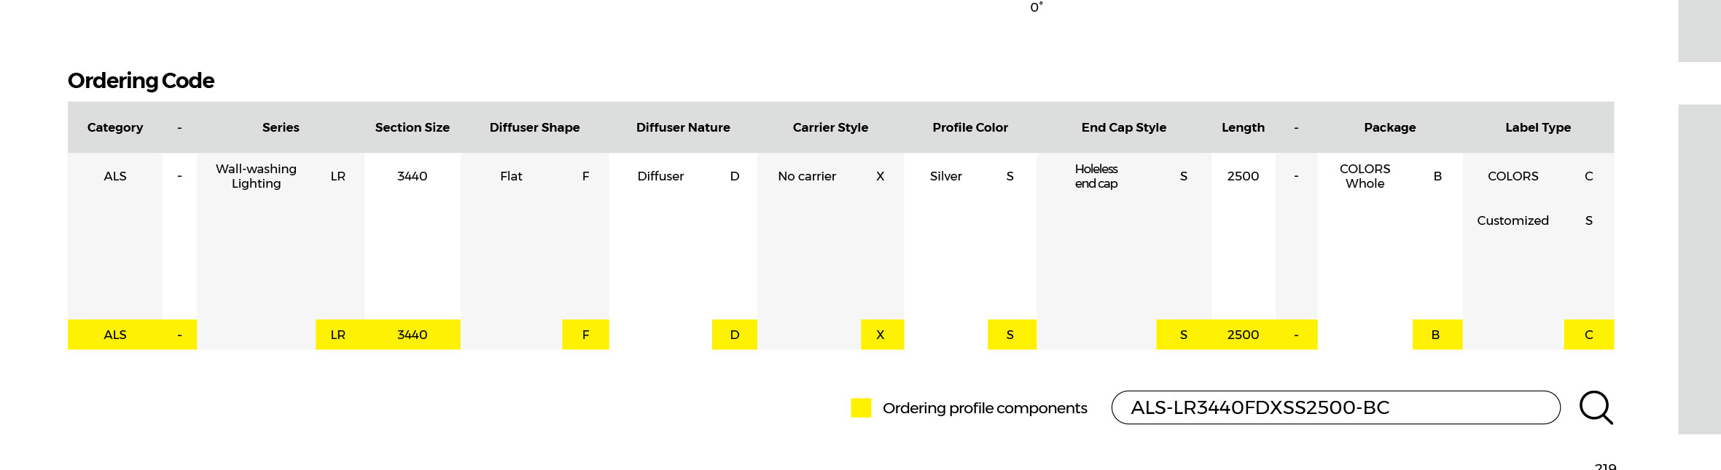
Task: Click the End Cap Style header
Action: [1123, 127]
